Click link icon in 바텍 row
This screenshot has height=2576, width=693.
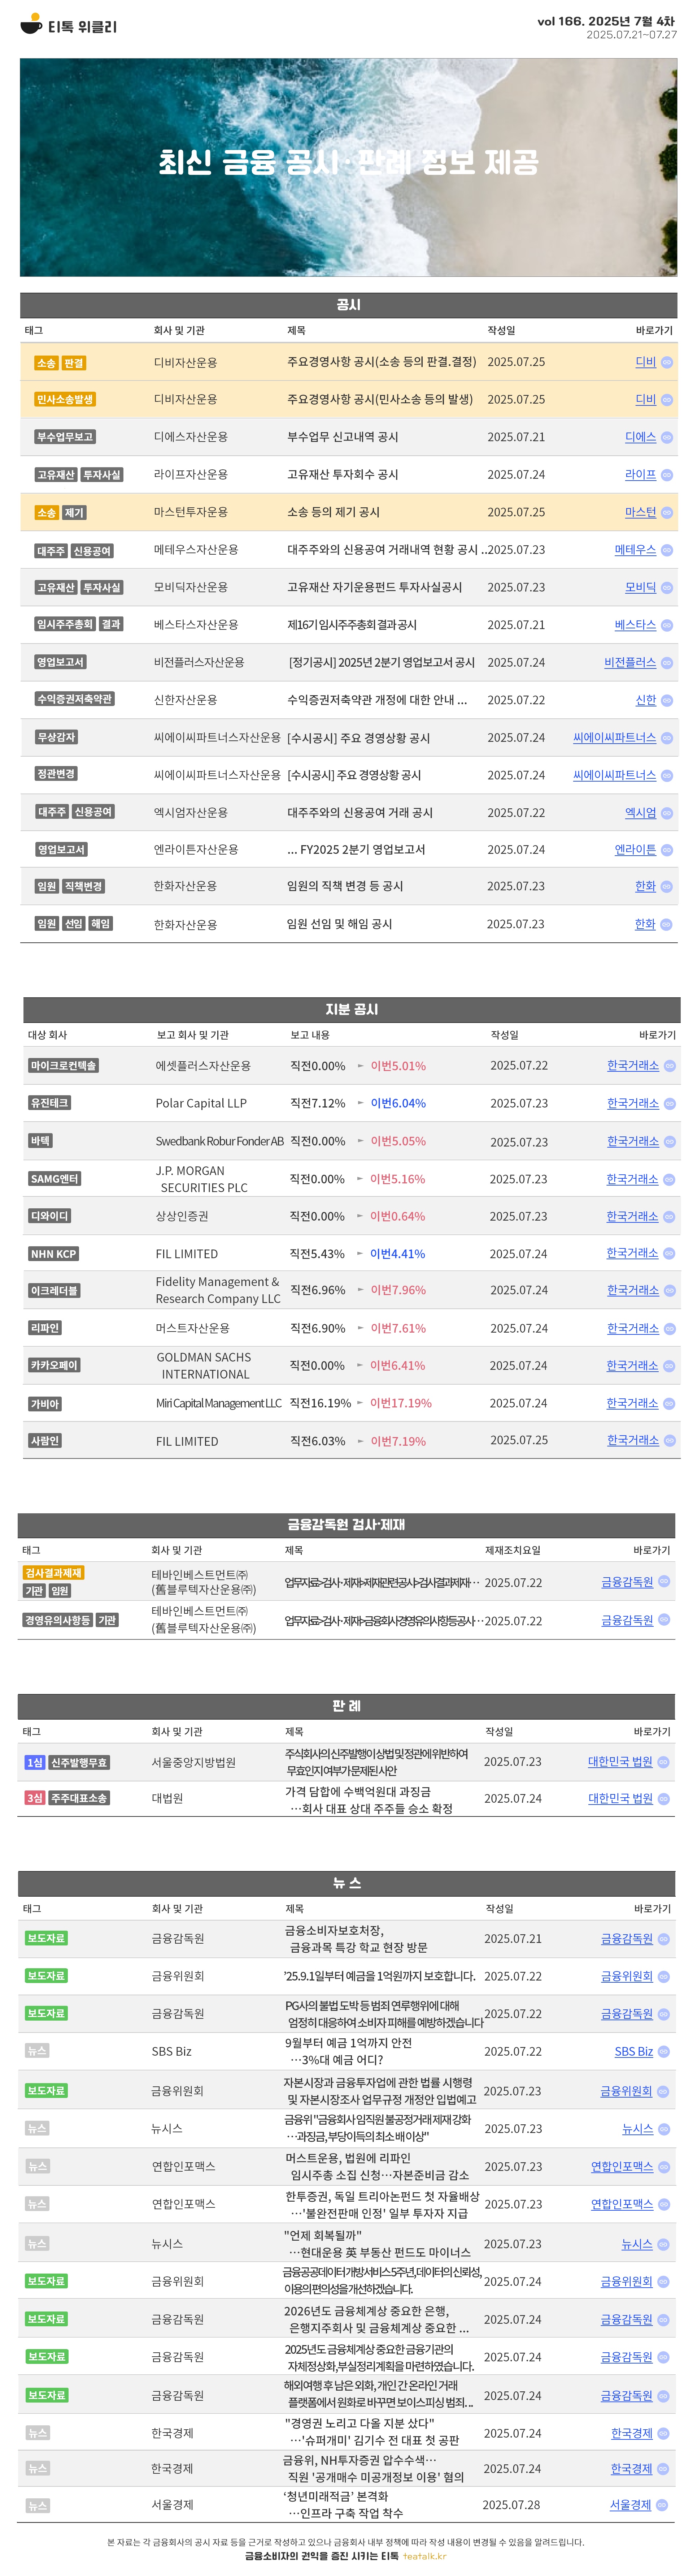coord(669,1141)
